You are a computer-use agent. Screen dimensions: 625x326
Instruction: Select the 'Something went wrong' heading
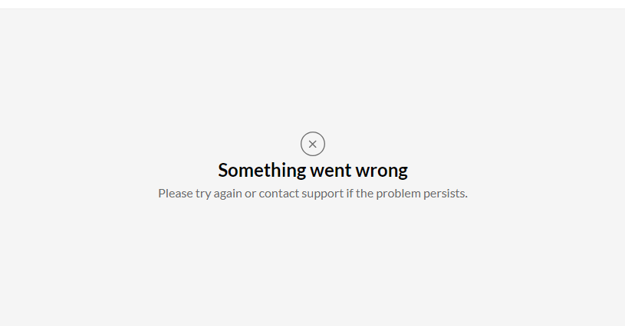coord(313,170)
